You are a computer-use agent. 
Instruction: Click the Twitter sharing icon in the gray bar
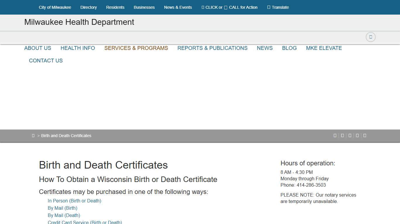tap(342, 135)
